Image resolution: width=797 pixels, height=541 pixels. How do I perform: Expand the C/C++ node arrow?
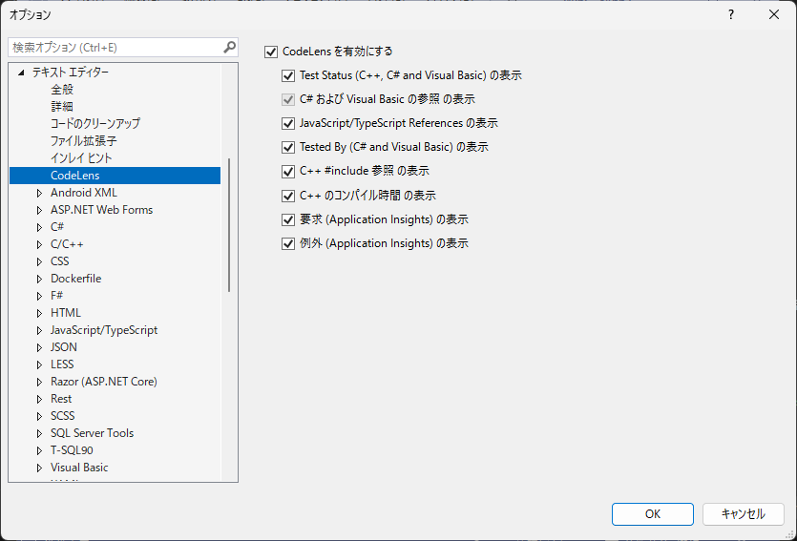(x=39, y=244)
